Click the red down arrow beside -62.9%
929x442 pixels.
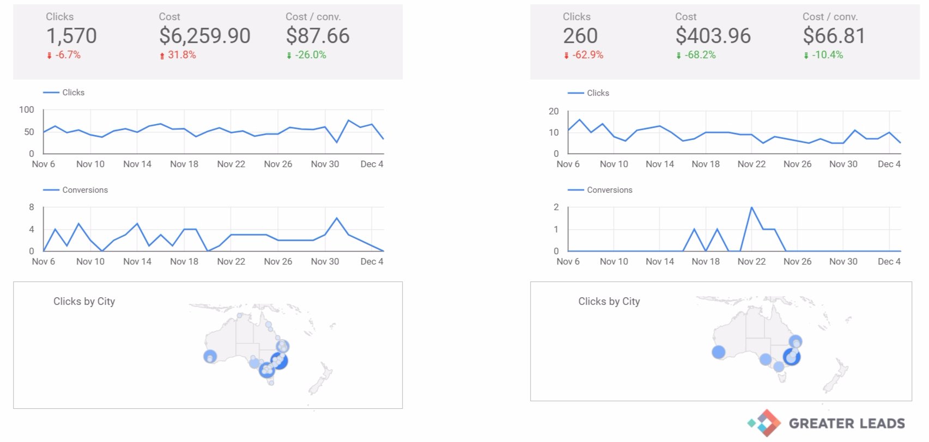(567, 56)
